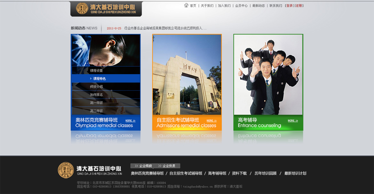Open the footer link 自主招生考试辅导班
Screen dimensions: 374x194
coord(186,174)
